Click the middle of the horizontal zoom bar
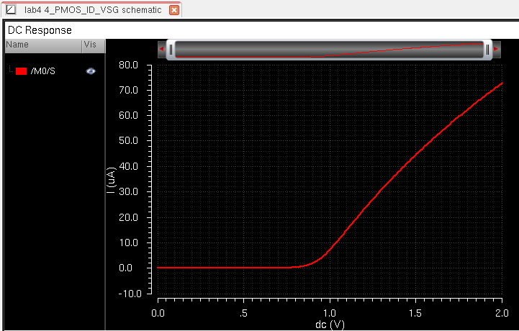519x331 pixels. point(330,50)
